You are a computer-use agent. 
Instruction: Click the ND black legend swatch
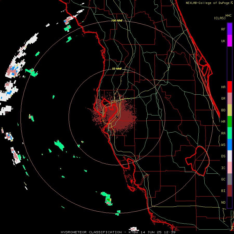(x=230, y=202)
